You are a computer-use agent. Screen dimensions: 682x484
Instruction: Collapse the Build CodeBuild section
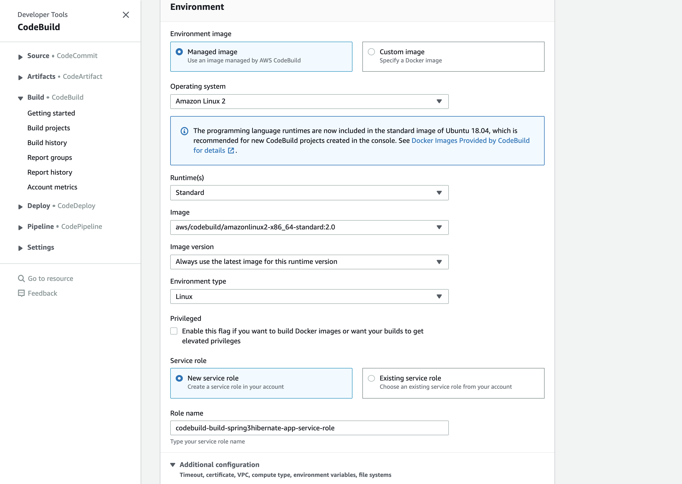pos(20,98)
